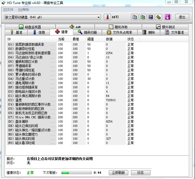
Task: Click the data value 8254
Action: click(x=109, y=121)
